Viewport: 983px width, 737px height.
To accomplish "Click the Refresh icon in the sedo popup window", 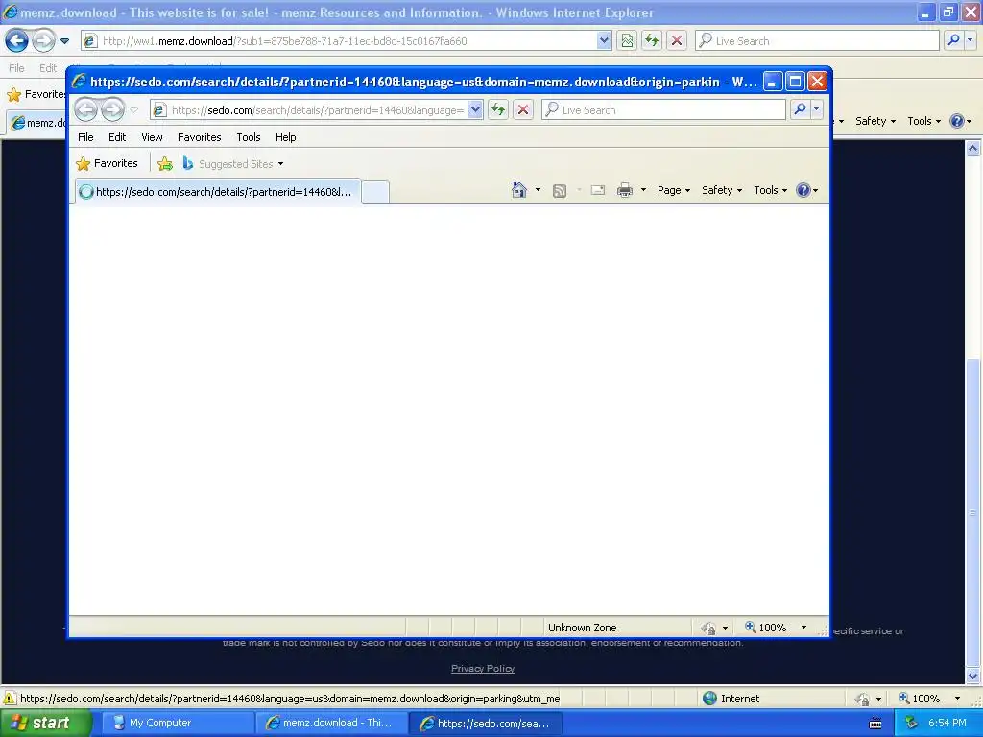I will (498, 110).
